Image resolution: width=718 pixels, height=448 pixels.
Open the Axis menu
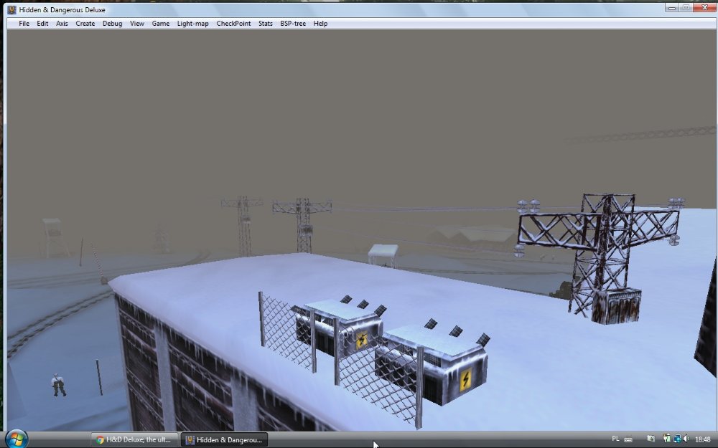tap(62, 24)
